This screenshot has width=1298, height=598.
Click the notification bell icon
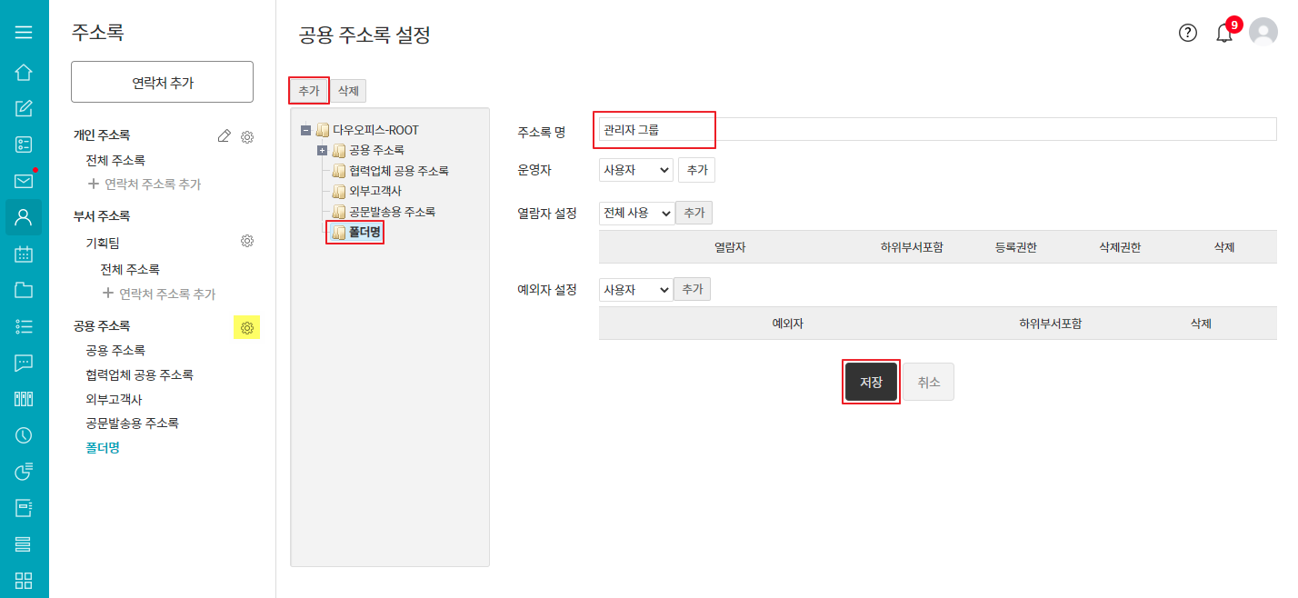click(1224, 34)
